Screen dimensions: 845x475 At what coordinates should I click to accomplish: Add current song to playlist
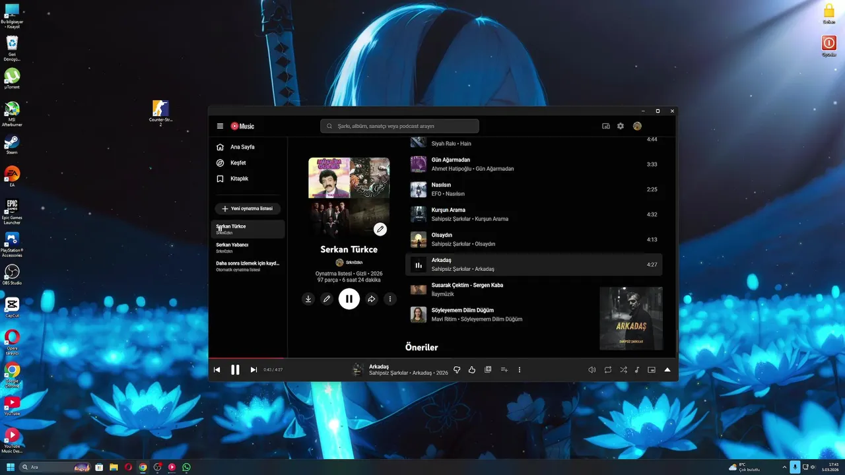coord(504,370)
